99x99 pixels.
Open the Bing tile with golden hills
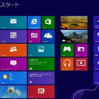[x=74, y=23]
